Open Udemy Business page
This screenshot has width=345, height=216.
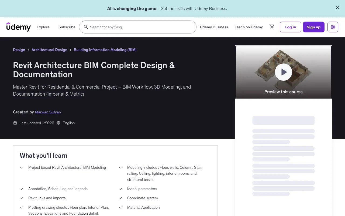pyautogui.click(x=214, y=27)
